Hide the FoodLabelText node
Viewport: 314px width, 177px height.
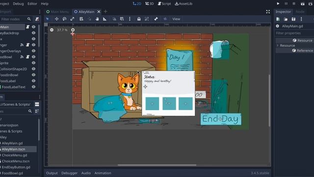click(34, 87)
